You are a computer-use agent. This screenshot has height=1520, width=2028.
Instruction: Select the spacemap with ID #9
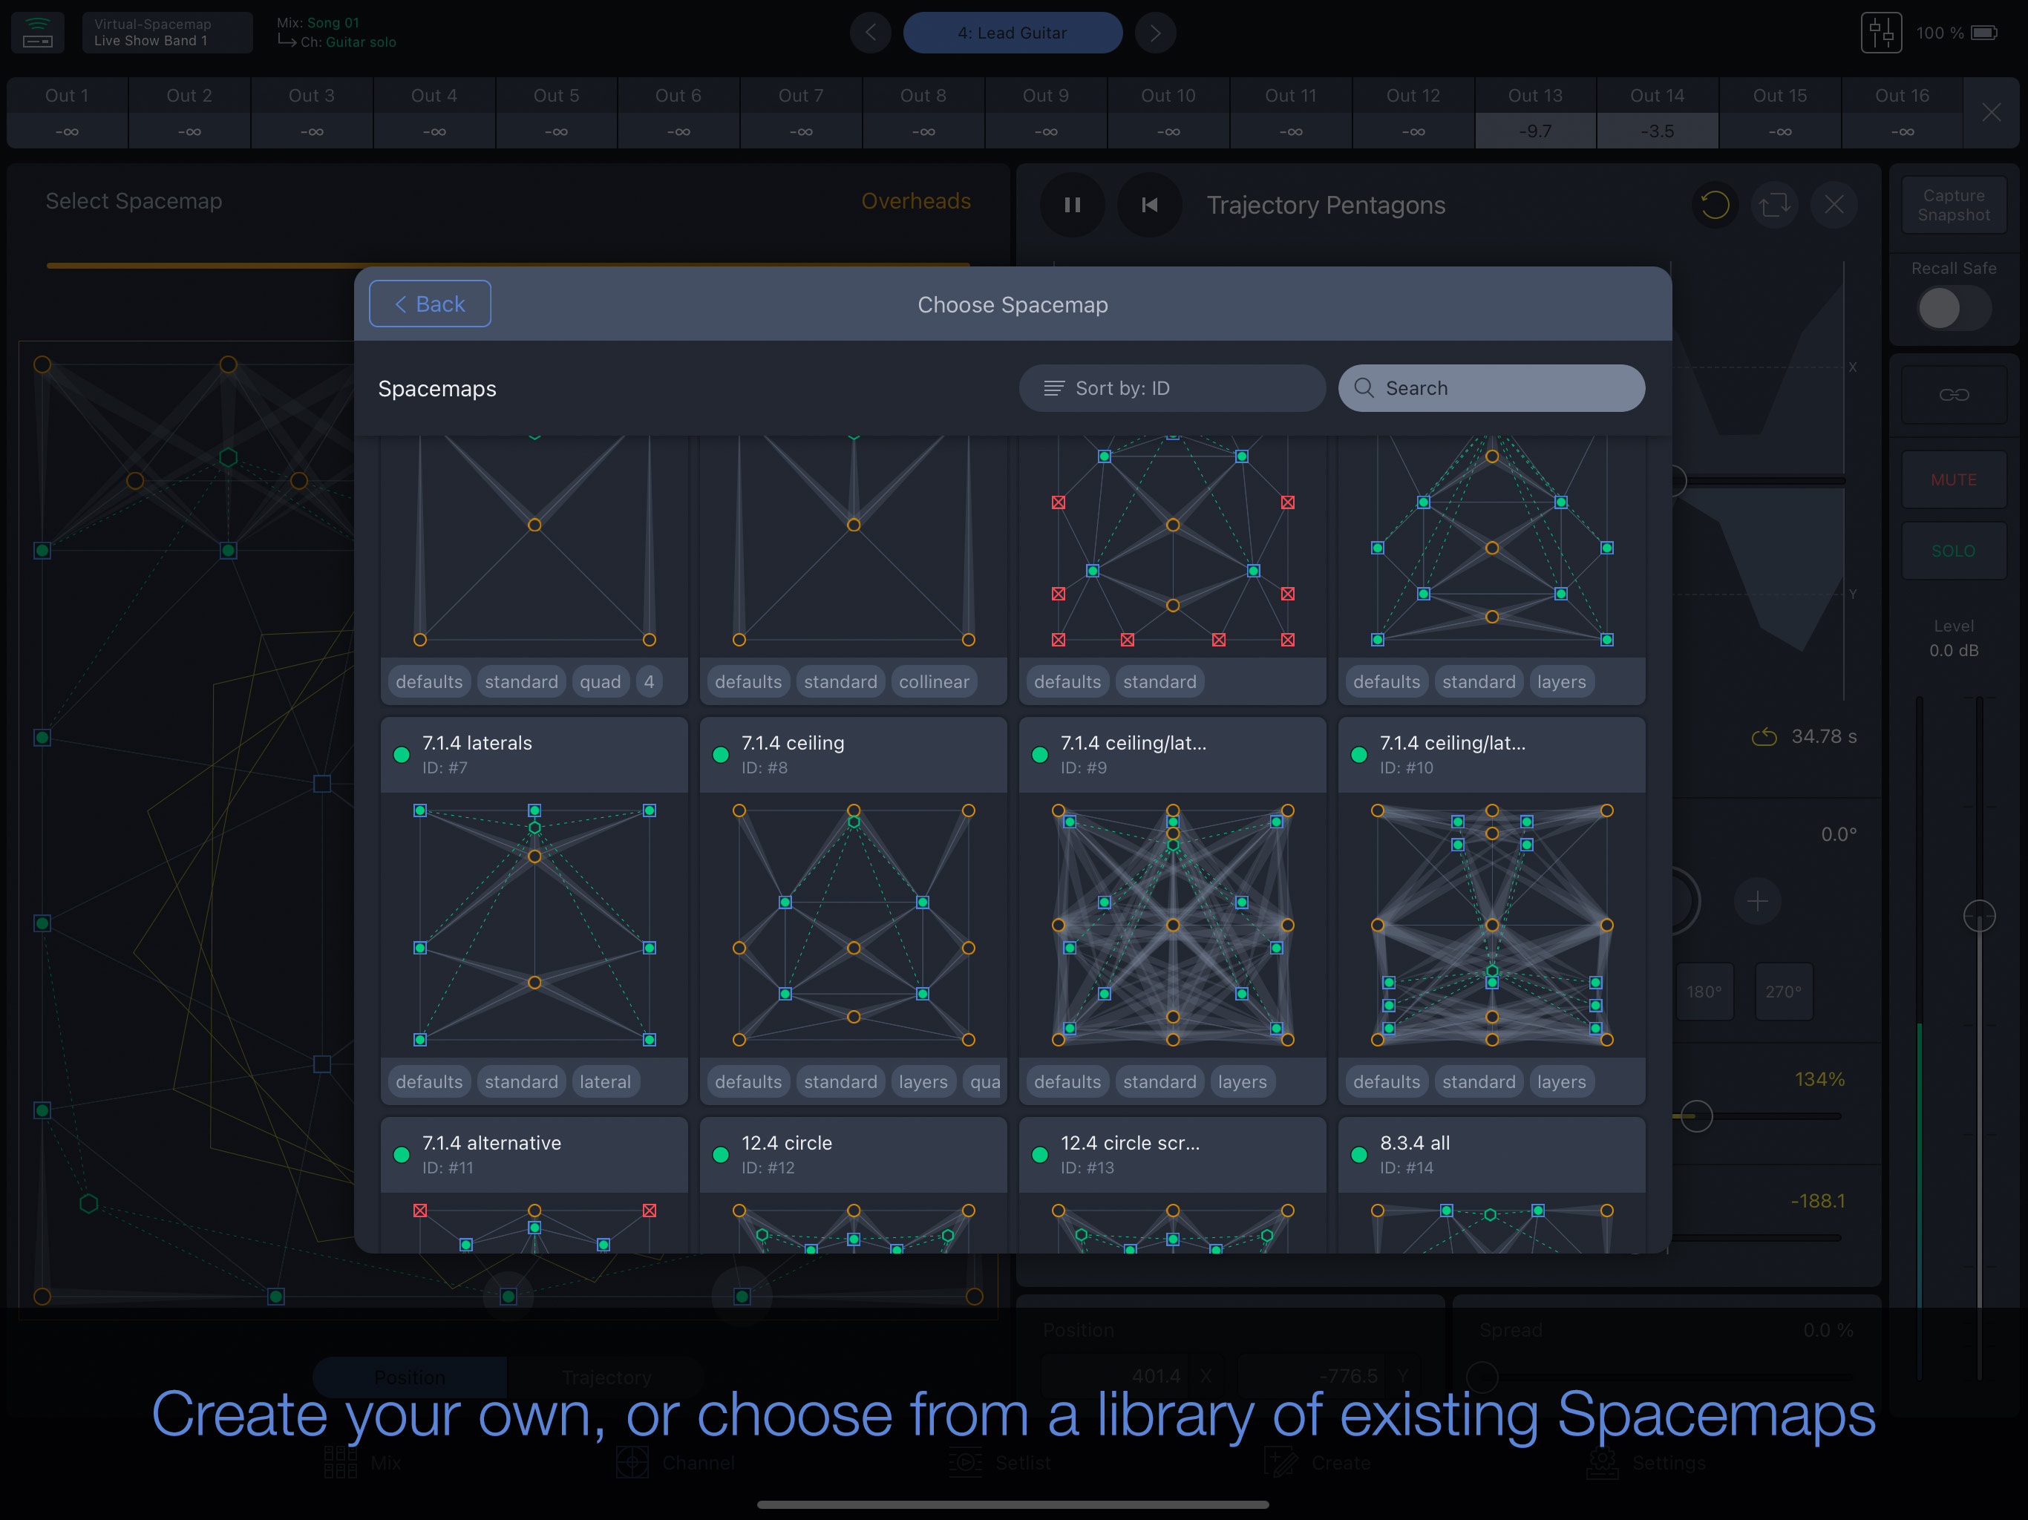1173,911
